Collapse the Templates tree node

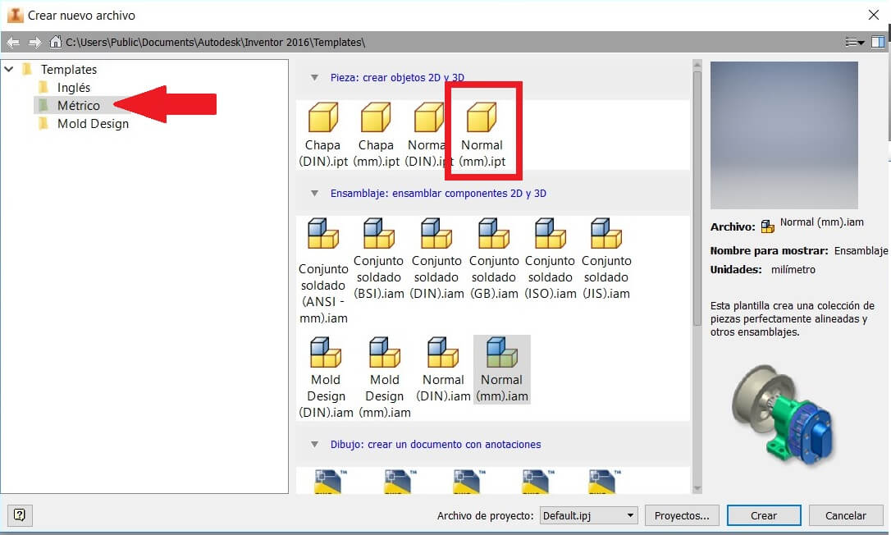click(9, 70)
